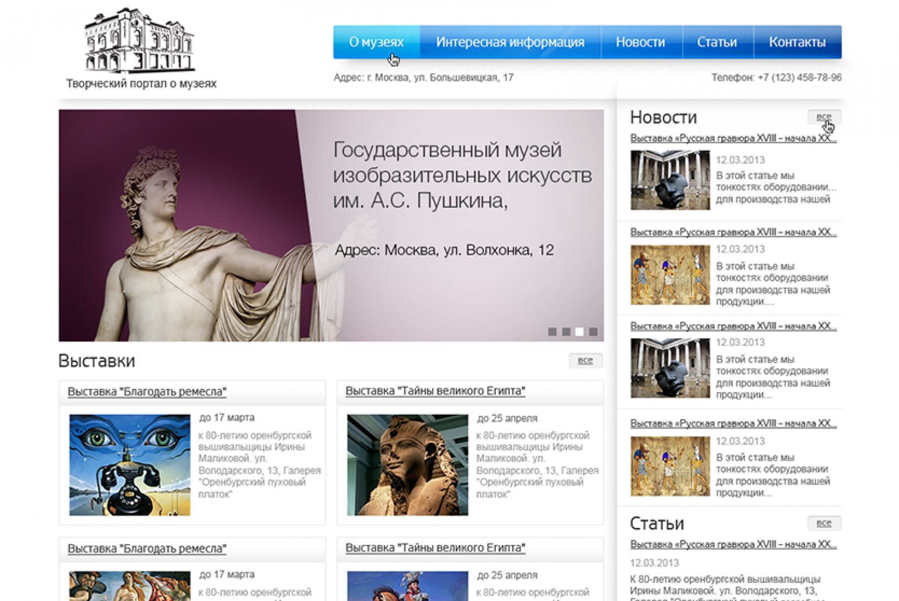Screen dimensions: 899x601
Task: Select the fourth slider pagination dot
Action: (x=593, y=332)
